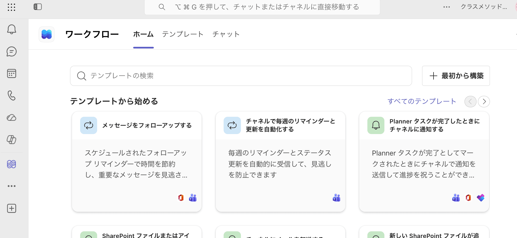
Task: Focus the top chat or channel search box
Action: pos(262,7)
